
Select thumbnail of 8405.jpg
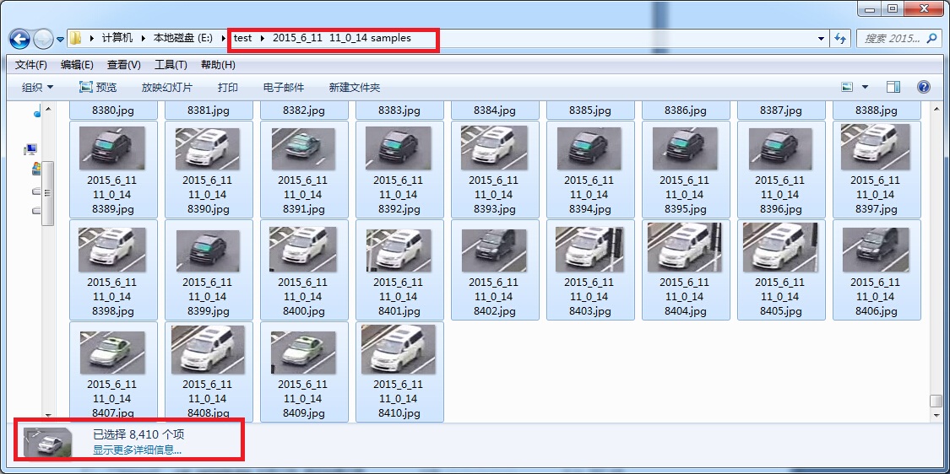coord(780,248)
